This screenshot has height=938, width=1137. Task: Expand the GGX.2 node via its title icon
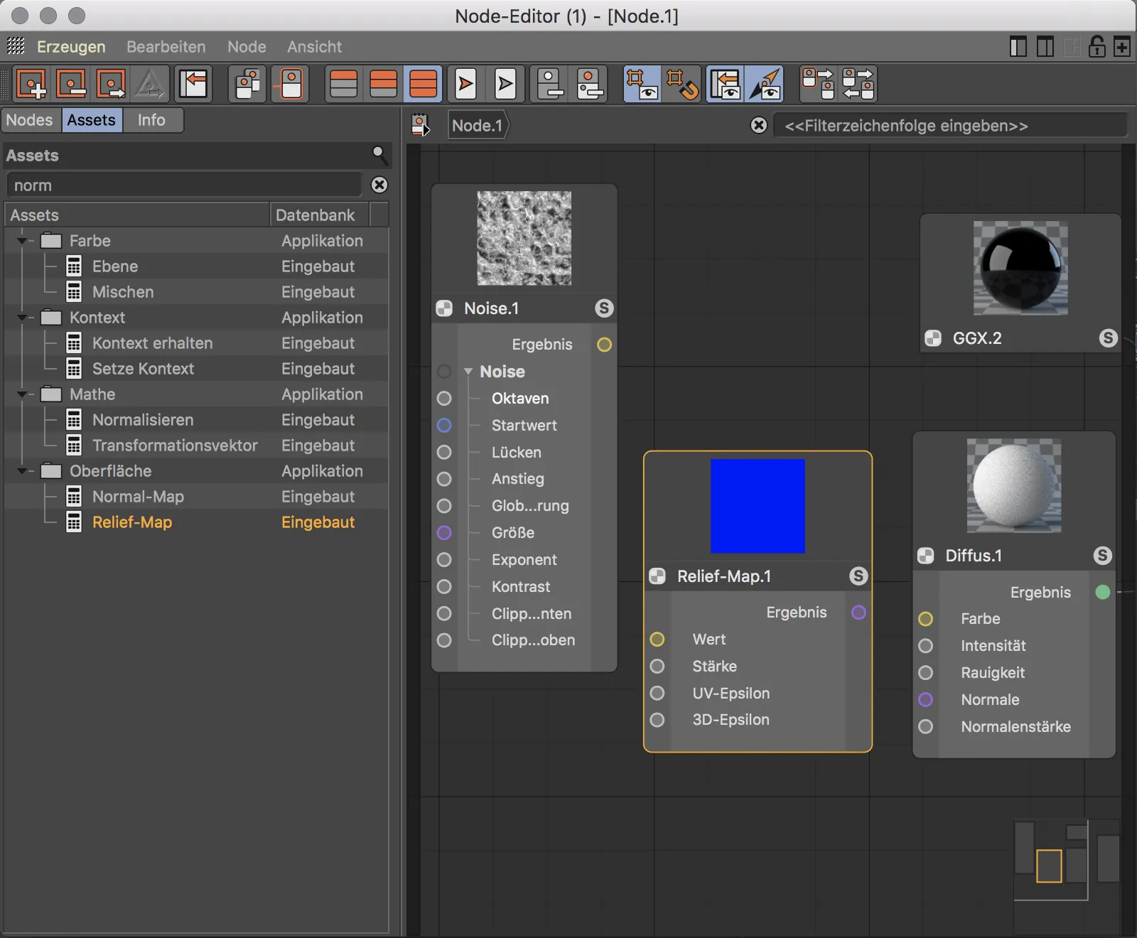click(x=933, y=338)
